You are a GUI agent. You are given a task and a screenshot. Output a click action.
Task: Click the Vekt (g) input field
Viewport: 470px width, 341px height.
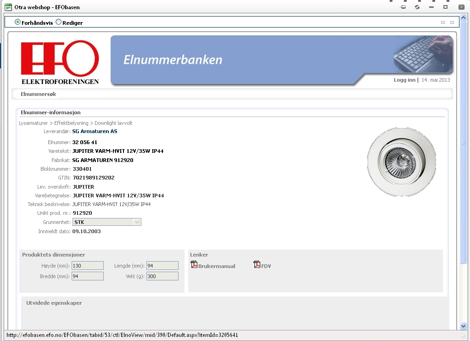click(162, 276)
